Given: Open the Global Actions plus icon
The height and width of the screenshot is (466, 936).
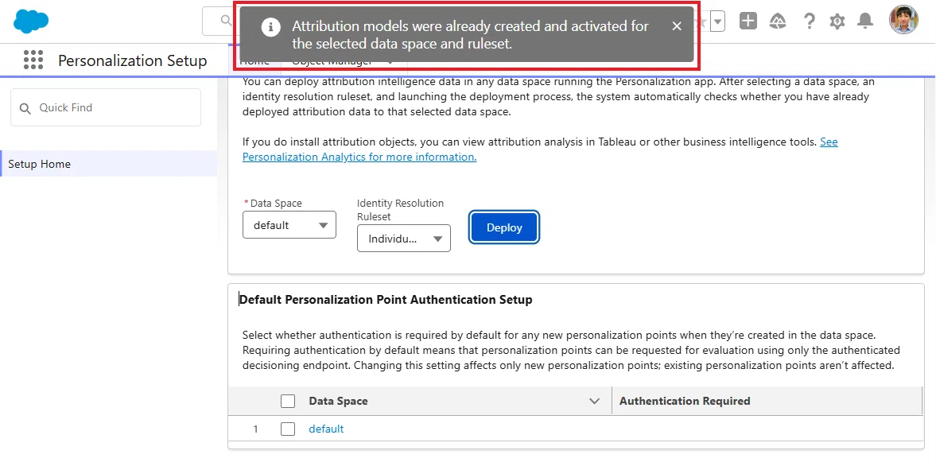Looking at the screenshot, I should (x=748, y=21).
